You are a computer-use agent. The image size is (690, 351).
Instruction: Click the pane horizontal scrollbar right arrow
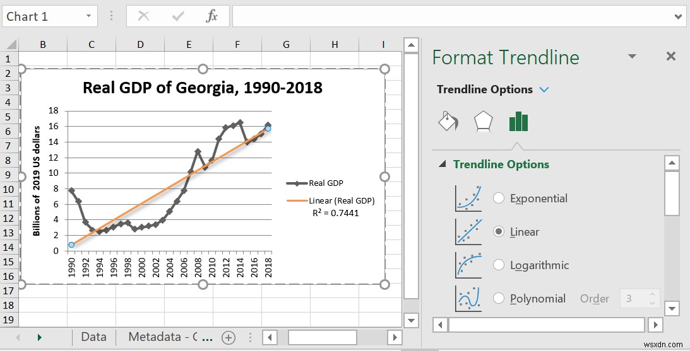coord(656,325)
